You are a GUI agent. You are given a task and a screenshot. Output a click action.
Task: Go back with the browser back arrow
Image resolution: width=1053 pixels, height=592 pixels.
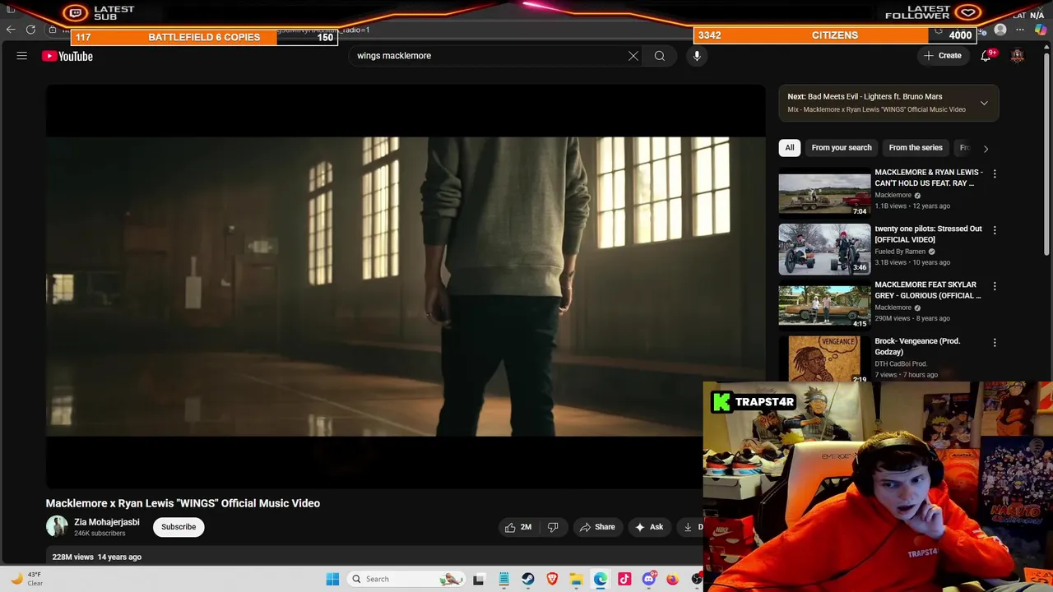[10, 30]
